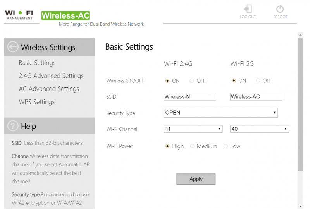Open the 2.4G Wi-Fi Channel dropdown showing 11
Viewport: 310px width, 209px height.
point(193,129)
